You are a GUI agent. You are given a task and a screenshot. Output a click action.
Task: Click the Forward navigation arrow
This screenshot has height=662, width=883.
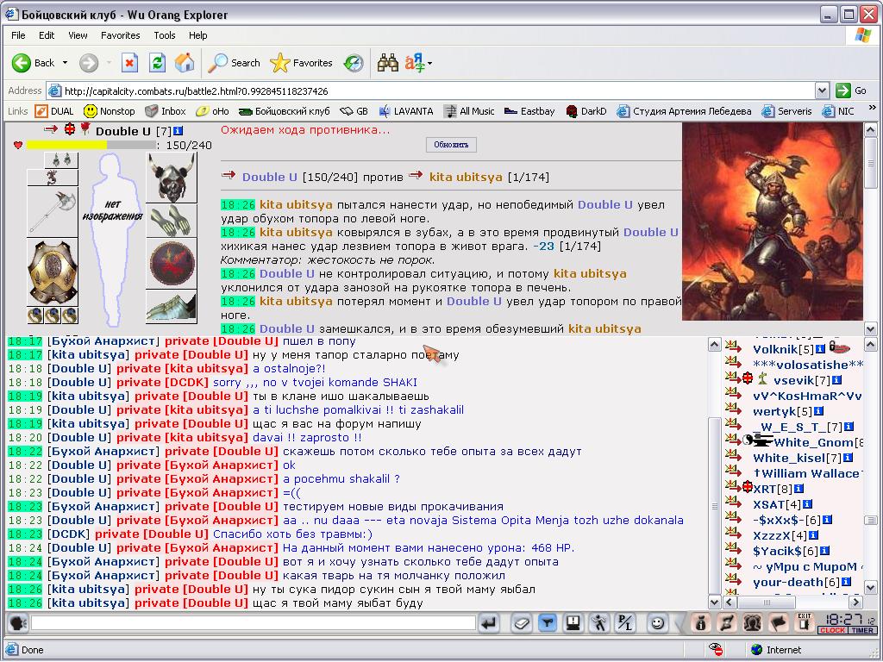(x=89, y=63)
